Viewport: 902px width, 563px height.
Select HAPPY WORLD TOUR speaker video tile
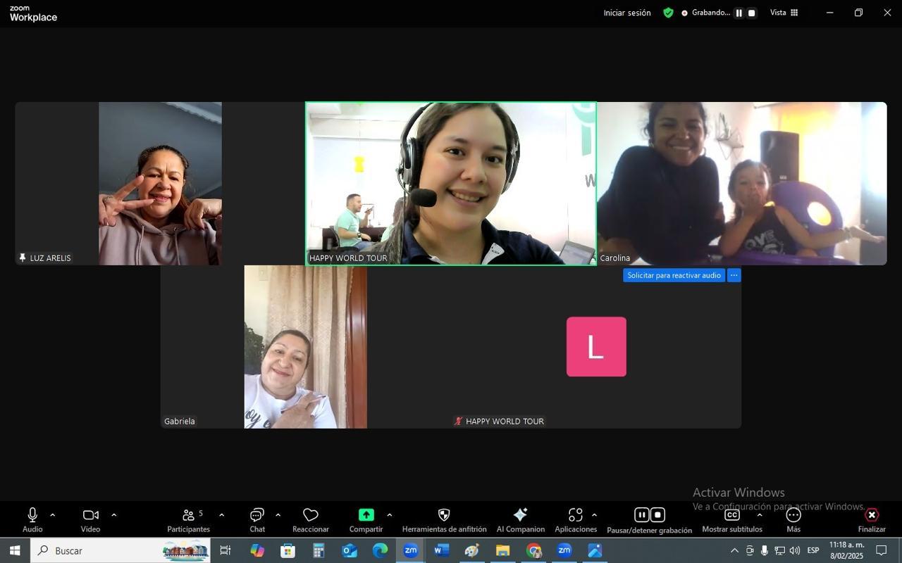pyautogui.click(x=451, y=184)
